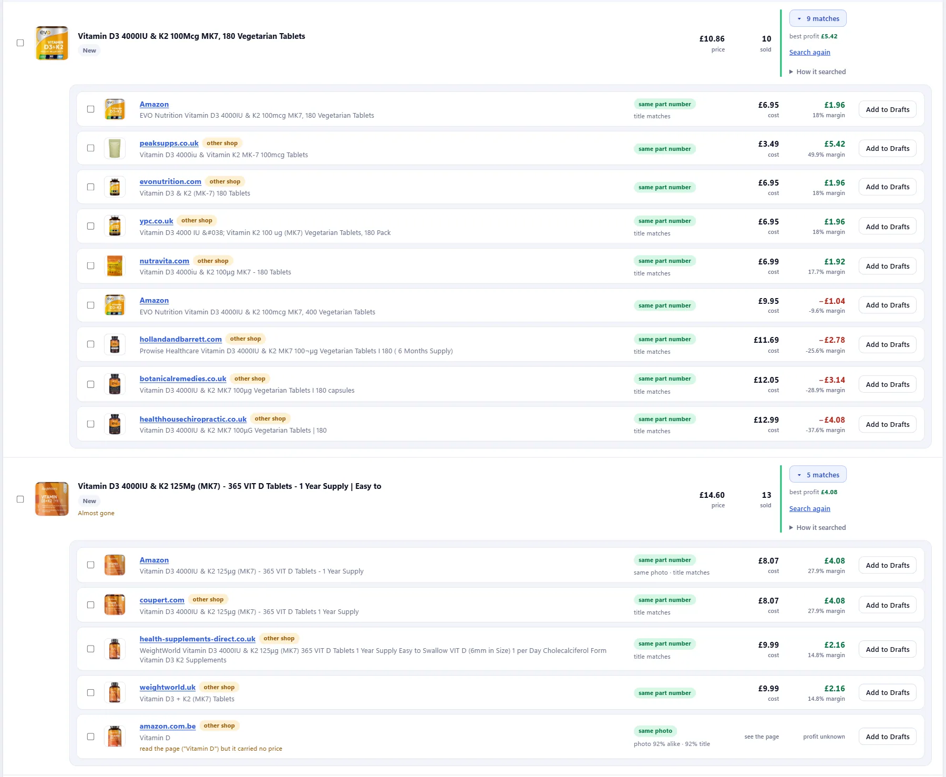
Task: Select the botanicalremedies.co.uk match checkbox
Action: 91,384
